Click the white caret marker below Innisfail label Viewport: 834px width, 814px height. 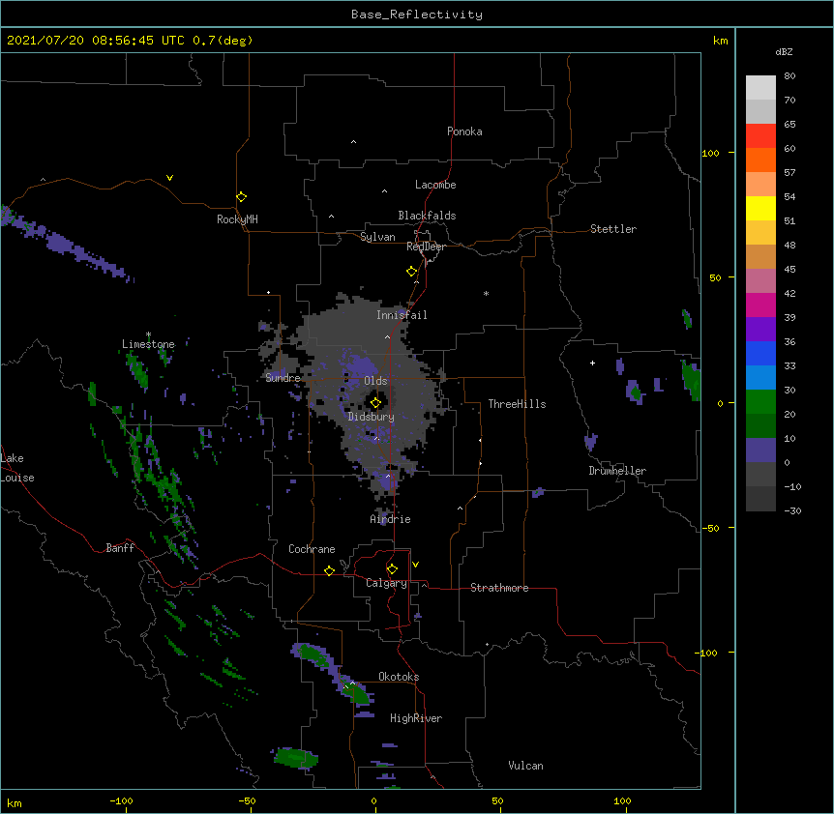[x=387, y=336]
